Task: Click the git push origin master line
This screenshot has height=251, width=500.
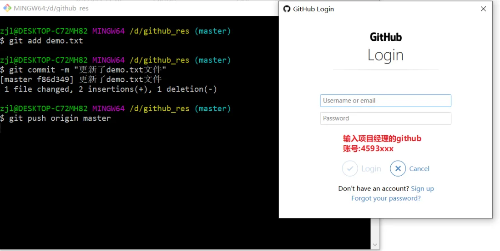Action: [60, 118]
